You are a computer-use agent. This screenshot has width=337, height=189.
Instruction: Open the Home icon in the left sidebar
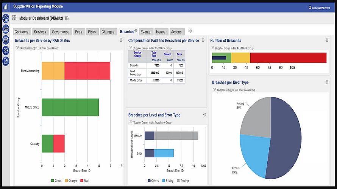(6, 18)
